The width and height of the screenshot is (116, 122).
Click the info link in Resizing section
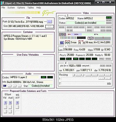pyautogui.click(x=109, y=83)
